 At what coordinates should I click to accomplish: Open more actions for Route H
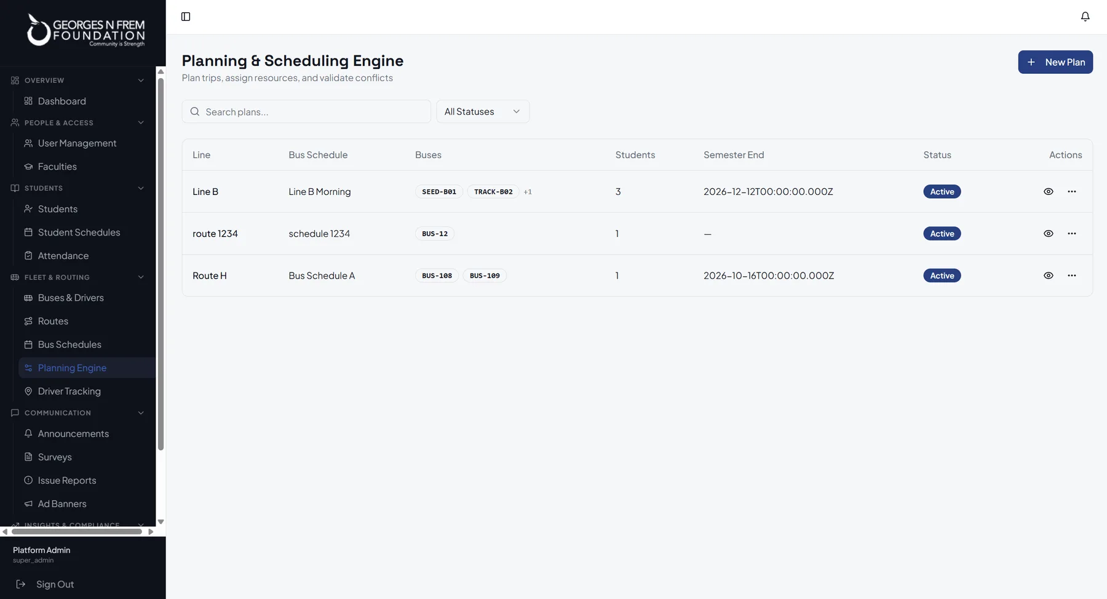[1072, 276]
